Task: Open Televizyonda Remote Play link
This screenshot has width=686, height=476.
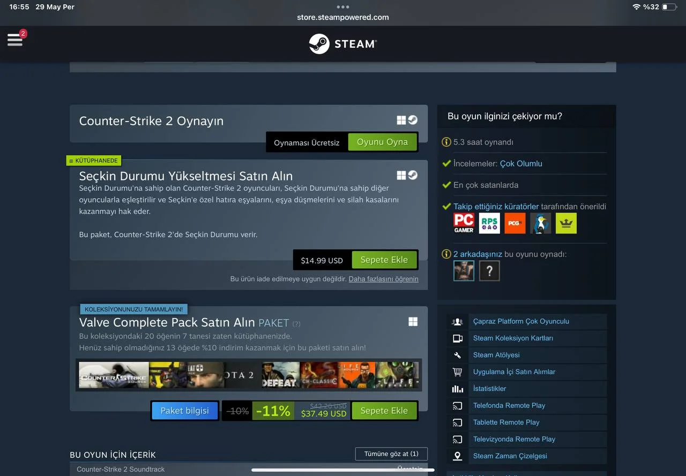Action: 514,439
